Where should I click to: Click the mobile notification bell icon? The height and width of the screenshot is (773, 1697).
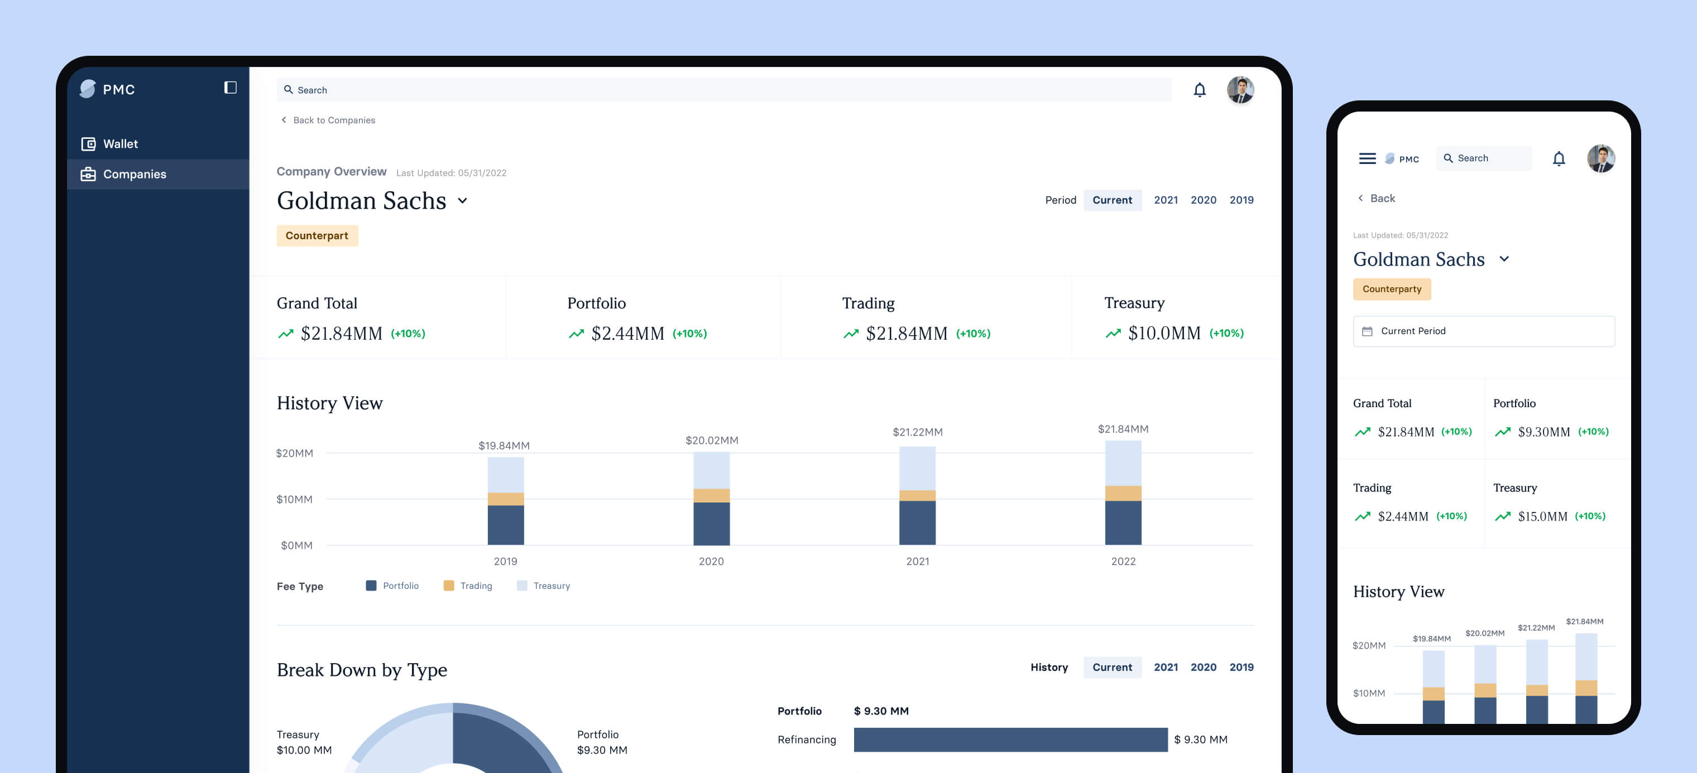point(1558,159)
